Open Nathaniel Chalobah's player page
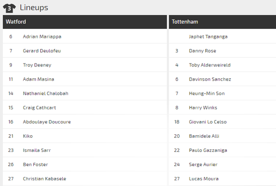 click(x=46, y=93)
